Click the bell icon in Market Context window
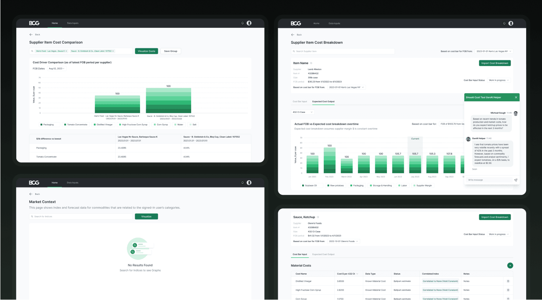Screen dimensions: 542x300 point(243,182)
